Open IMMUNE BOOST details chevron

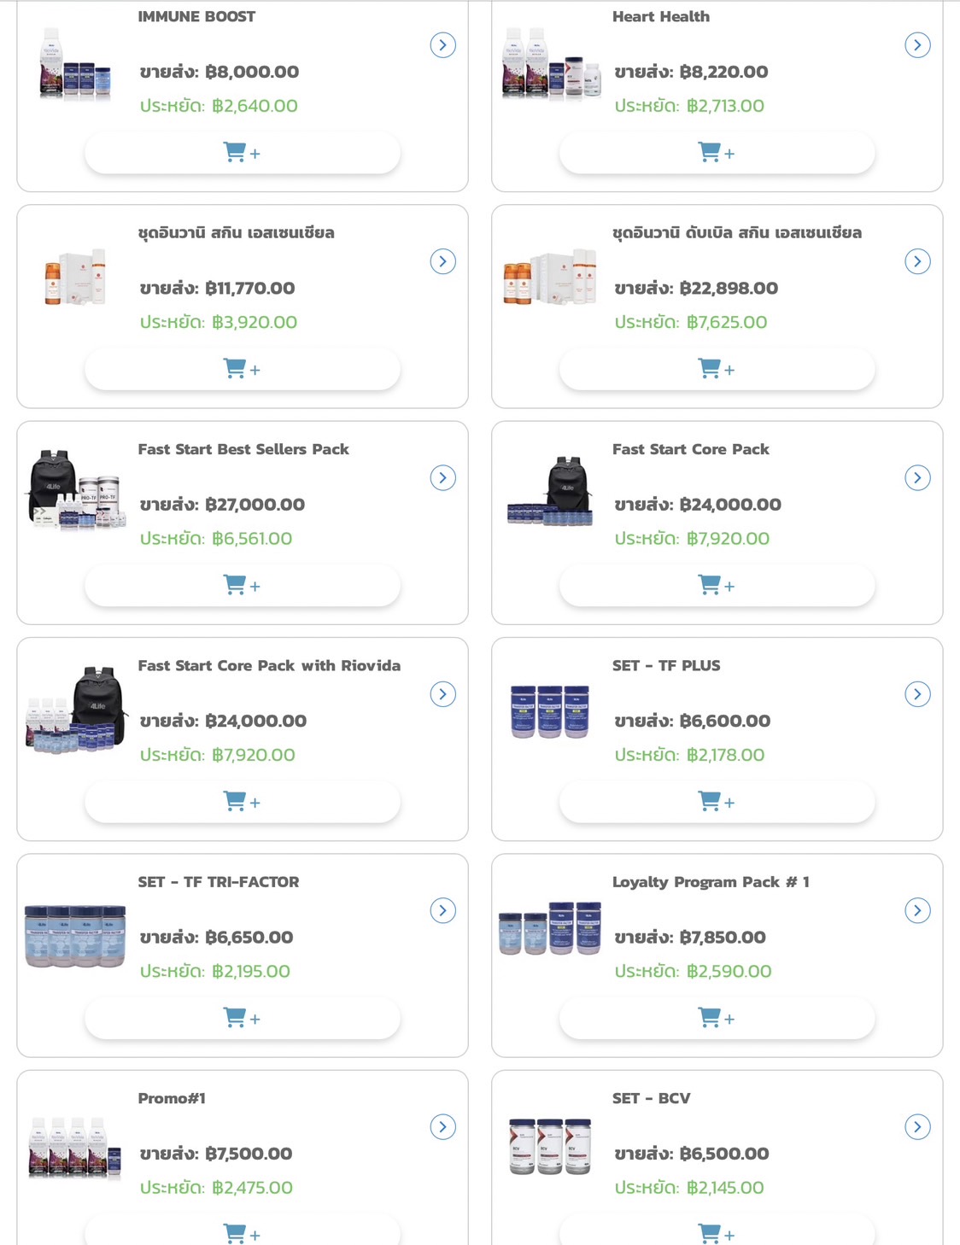(x=442, y=45)
